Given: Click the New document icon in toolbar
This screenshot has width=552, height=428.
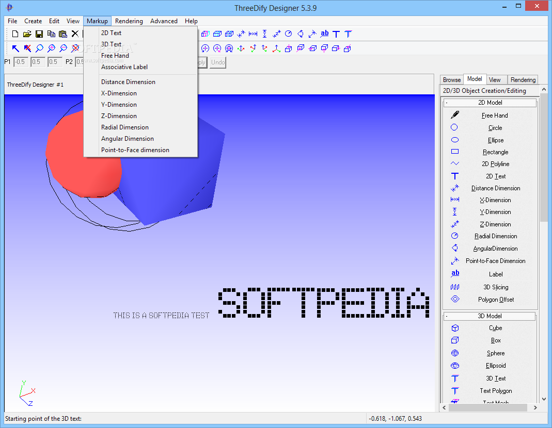Looking at the screenshot, I should [x=15, y=34].
